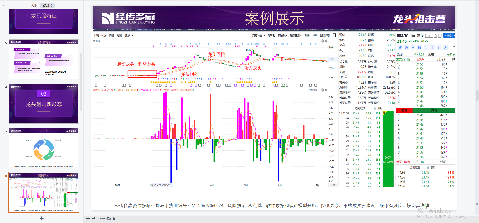The width and height of the screenshot is (479, 223).
Task: Open the 主力动向 panel help icon
Action: coord(322,90)
